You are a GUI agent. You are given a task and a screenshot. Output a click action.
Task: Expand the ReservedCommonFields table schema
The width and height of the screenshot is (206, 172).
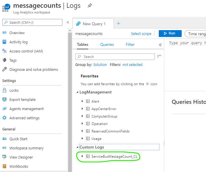[82, 131]
